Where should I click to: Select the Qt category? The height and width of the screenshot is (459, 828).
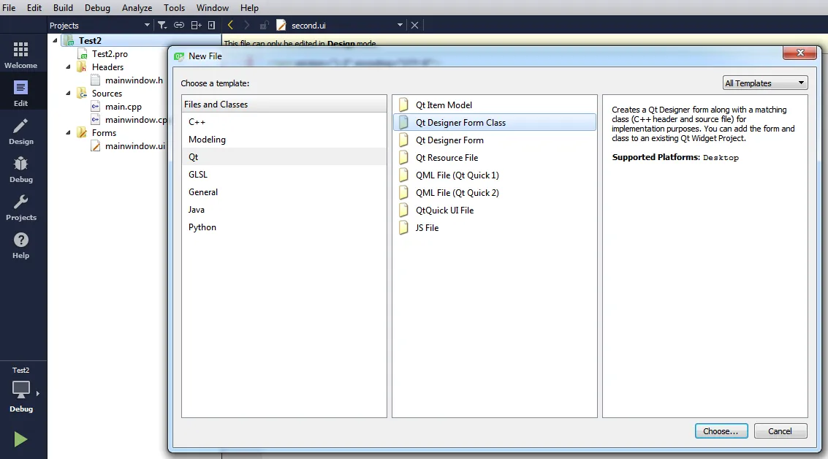click(284, 157)
